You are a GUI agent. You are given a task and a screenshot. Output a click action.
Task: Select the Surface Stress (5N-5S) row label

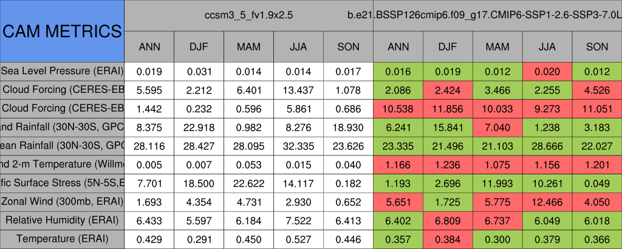point(62,183)
